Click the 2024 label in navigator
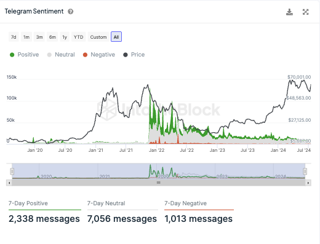This screenshot has width=320, height=244. coord(281,176)
